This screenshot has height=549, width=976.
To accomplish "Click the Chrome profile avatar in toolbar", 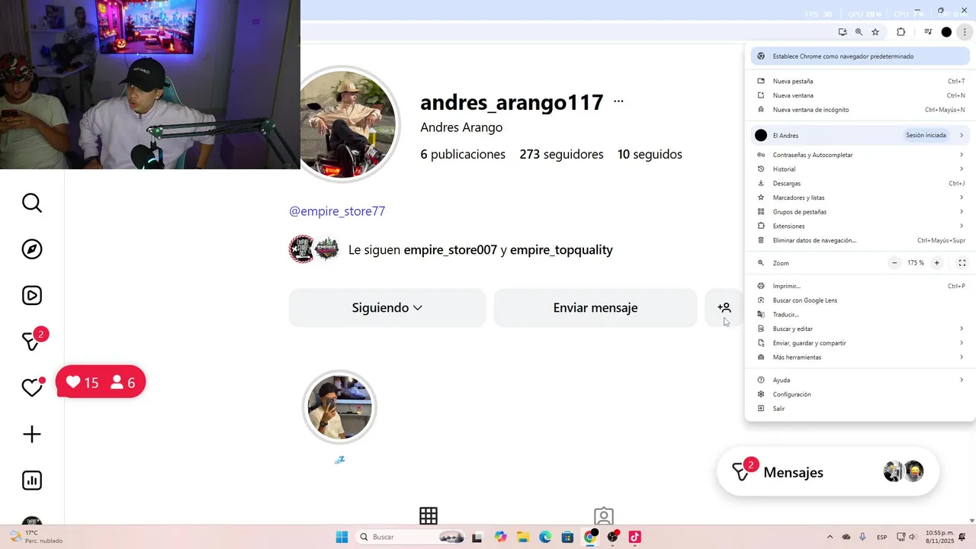I will (946, 32).
